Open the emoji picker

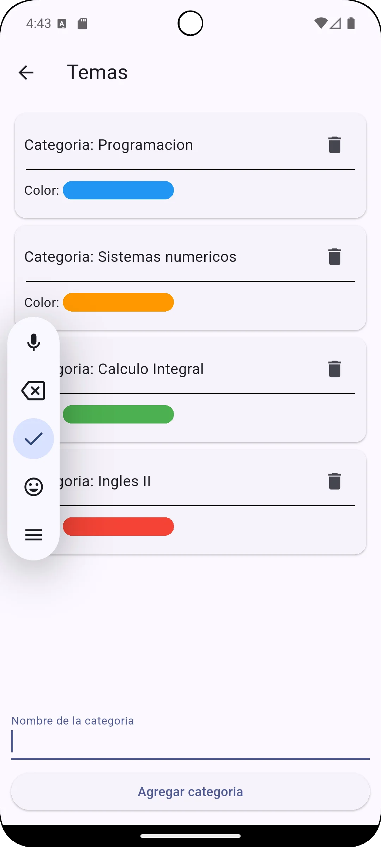click(34, 487)
